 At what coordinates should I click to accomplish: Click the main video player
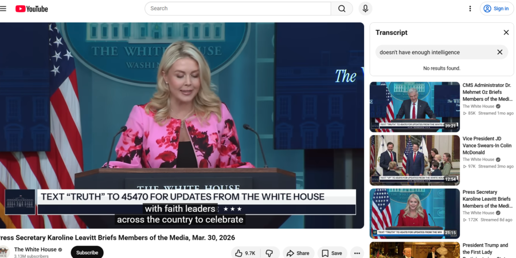(182, 125)
